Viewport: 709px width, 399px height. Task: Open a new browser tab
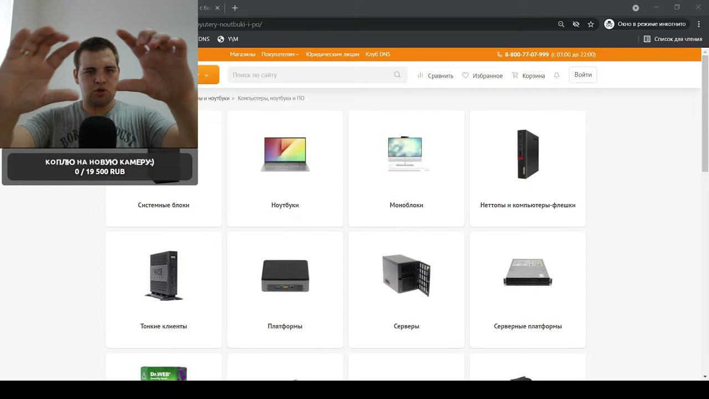pos(235,8)
